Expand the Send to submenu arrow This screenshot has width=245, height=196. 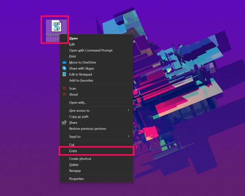tap(128, 136)
